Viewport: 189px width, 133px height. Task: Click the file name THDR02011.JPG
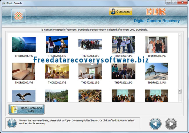pos(90,83)
